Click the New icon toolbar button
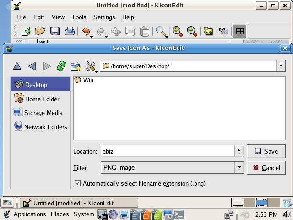Viewport: 293px width, 220px height. [26, 31]
